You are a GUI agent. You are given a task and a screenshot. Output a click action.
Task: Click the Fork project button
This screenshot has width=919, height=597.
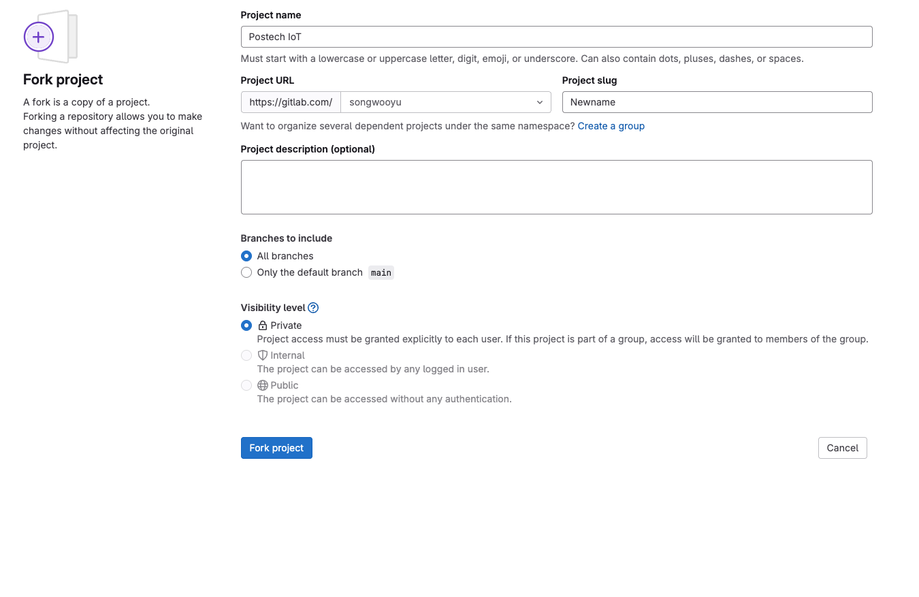coord(276,448)
